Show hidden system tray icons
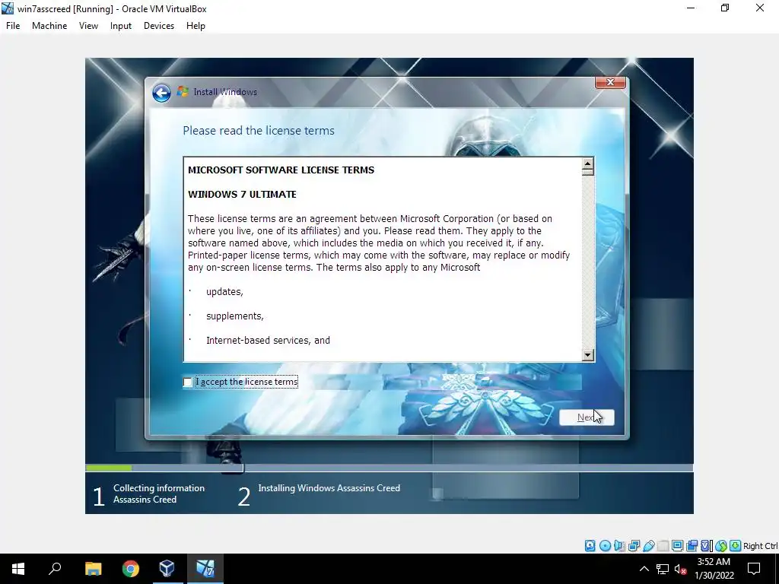Image resolution: width=779 pixels, height=584 pixels. pos(644,569)
